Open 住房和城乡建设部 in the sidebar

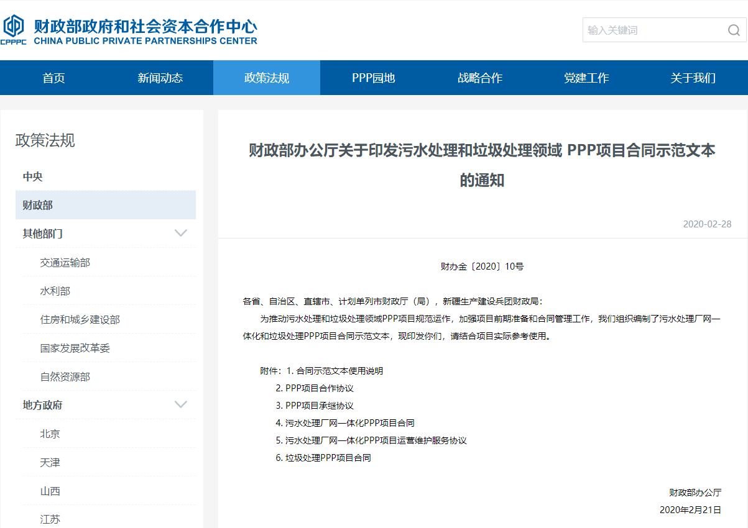pos(80,320)
